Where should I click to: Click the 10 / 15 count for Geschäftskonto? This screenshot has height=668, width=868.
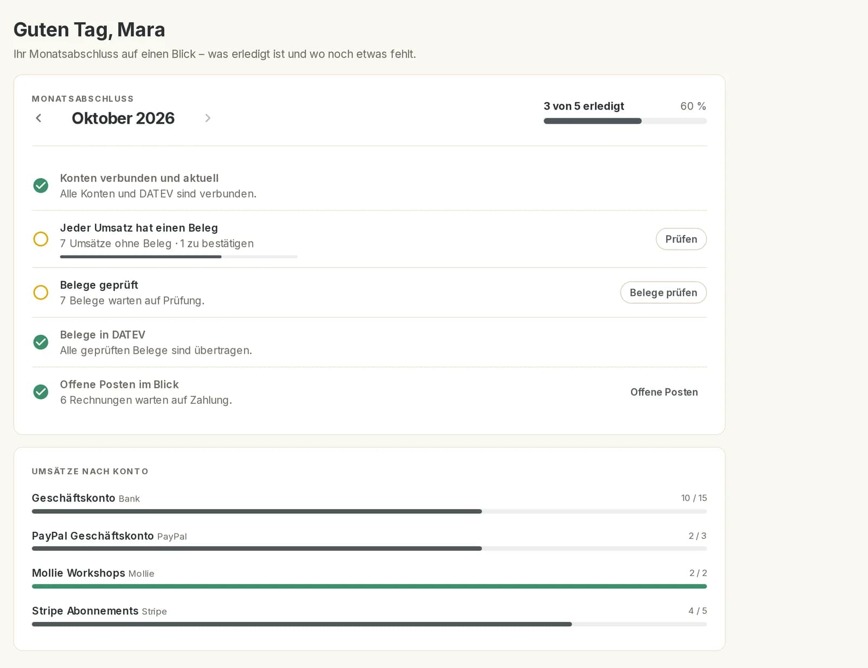694,498
